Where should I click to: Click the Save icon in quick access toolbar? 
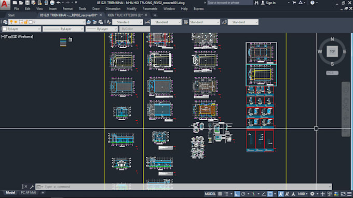point(27,3)
